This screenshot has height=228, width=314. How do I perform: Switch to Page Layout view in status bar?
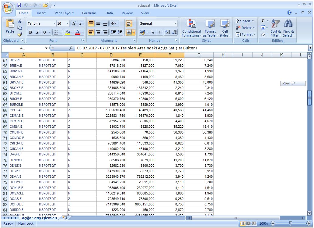[x=248, y=223]
